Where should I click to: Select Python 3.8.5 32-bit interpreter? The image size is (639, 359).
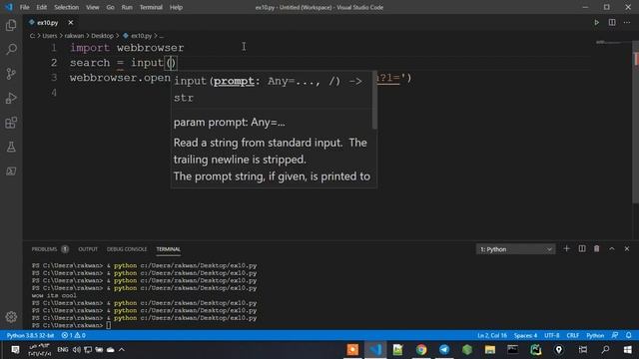(x=30, y=335)
